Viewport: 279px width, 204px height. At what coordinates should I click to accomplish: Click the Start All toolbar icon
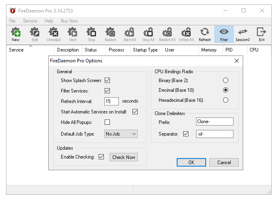click(130, 34)
